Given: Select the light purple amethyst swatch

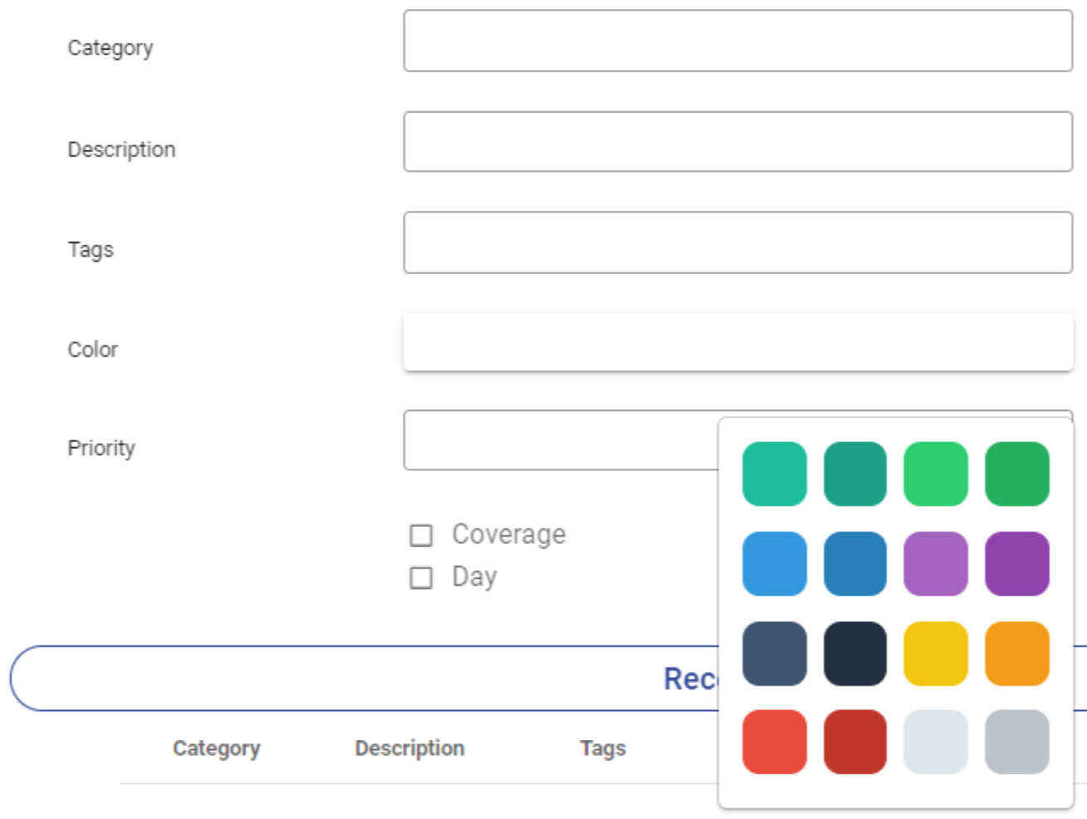Looking at the screenshot, I should pos(935,563).
